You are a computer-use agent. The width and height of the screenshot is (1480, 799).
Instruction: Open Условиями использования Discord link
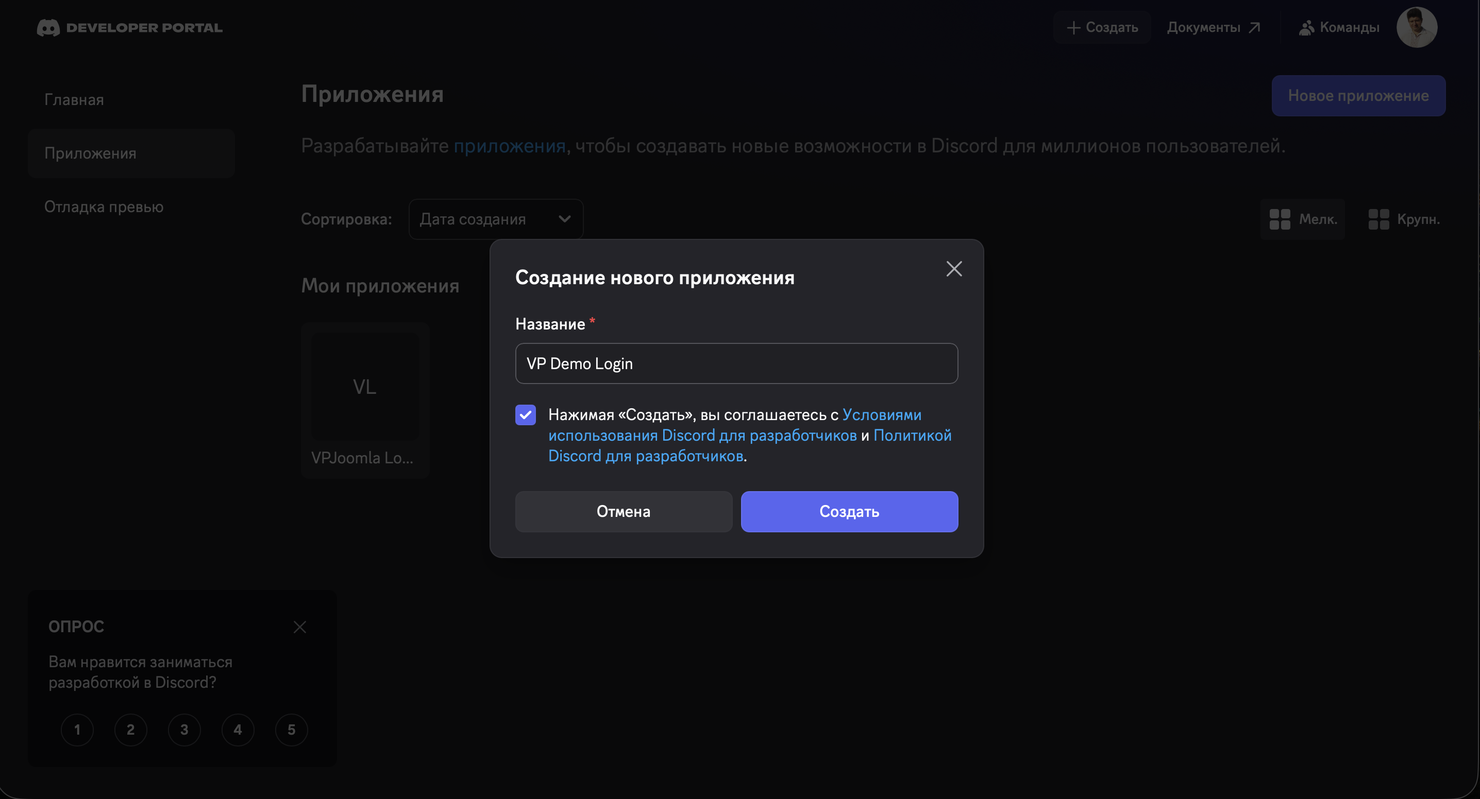(735, 425)
